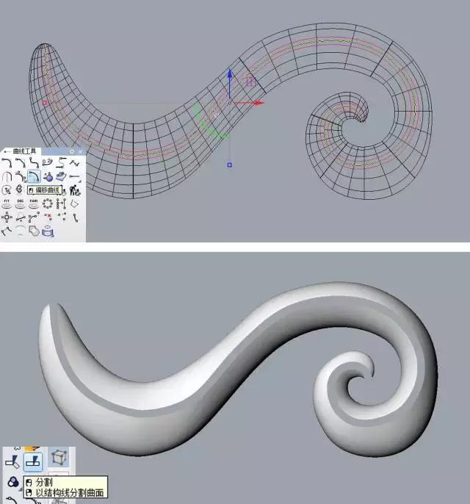Select the highlighted Offset Curve (偏移曲线) tool
The height and width of the screenshot is (504, 470).
click(x=34, y=176)
